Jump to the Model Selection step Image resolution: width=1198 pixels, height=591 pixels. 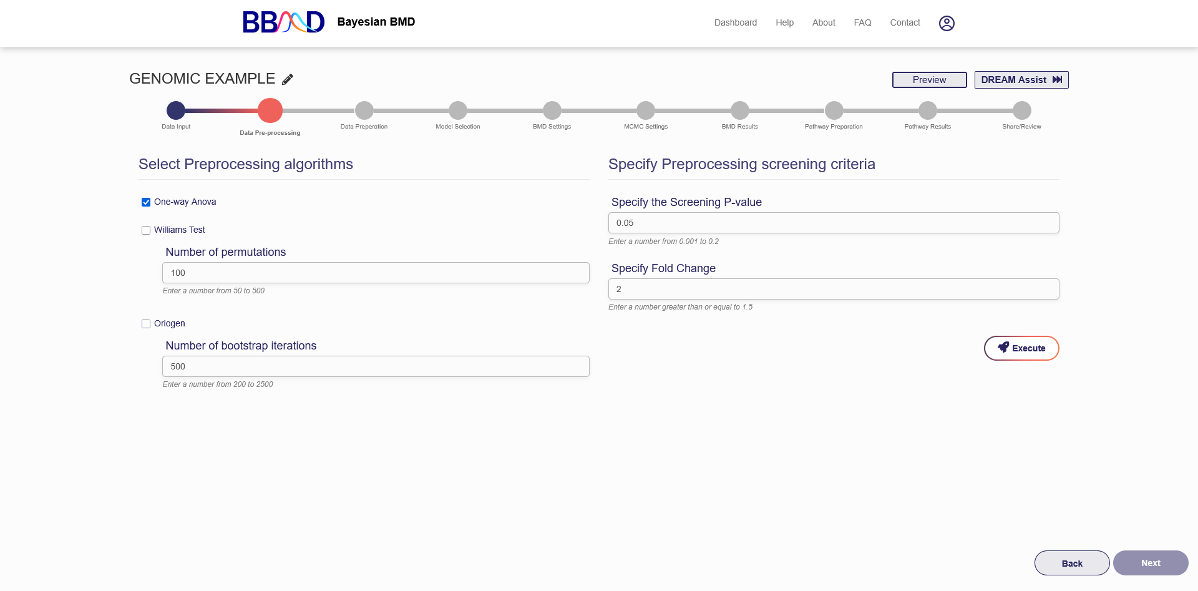point(458,110)
